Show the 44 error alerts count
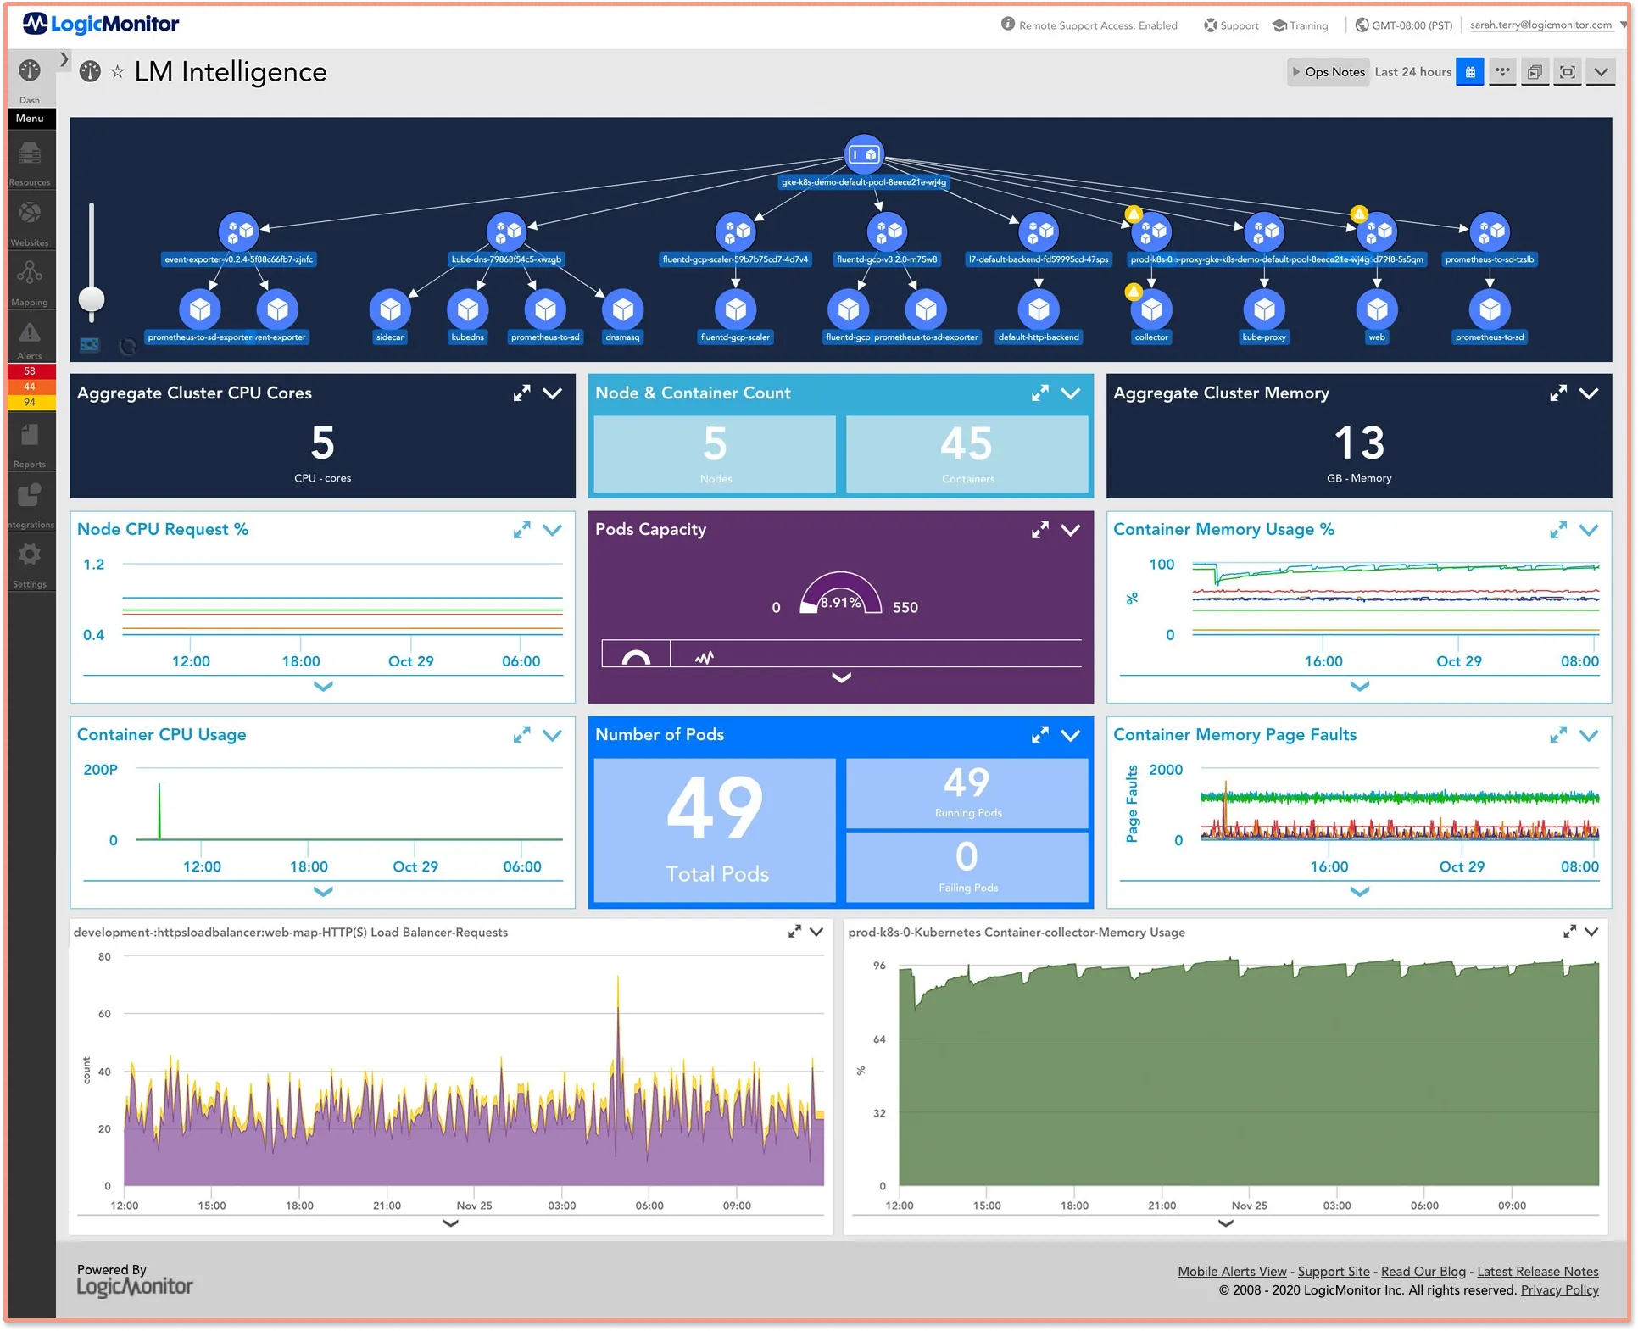Viewport: 1638px width, 1331px height. tap(30, 387)
